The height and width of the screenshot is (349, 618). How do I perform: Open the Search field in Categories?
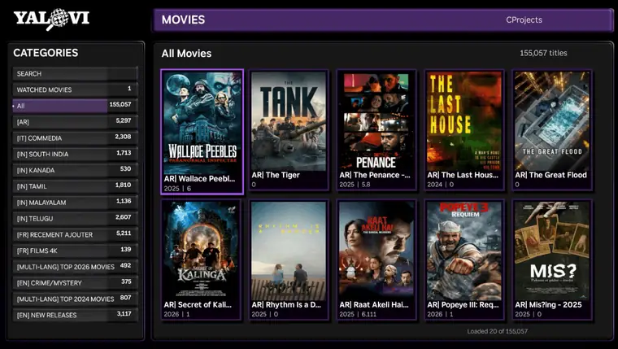coord(75,74)
